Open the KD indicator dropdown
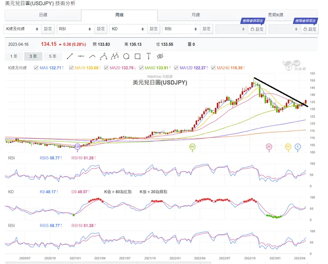Screen dimensions: 328x264 129,29
